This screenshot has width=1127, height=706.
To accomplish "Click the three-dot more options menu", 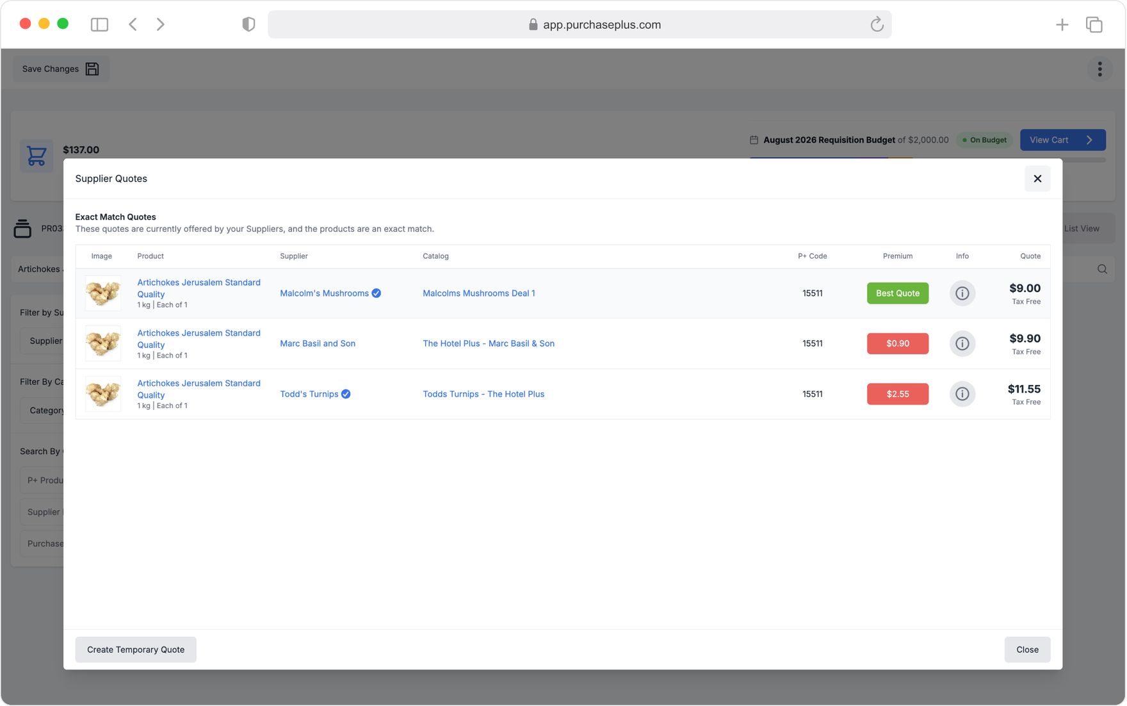I will (1099, 69).
